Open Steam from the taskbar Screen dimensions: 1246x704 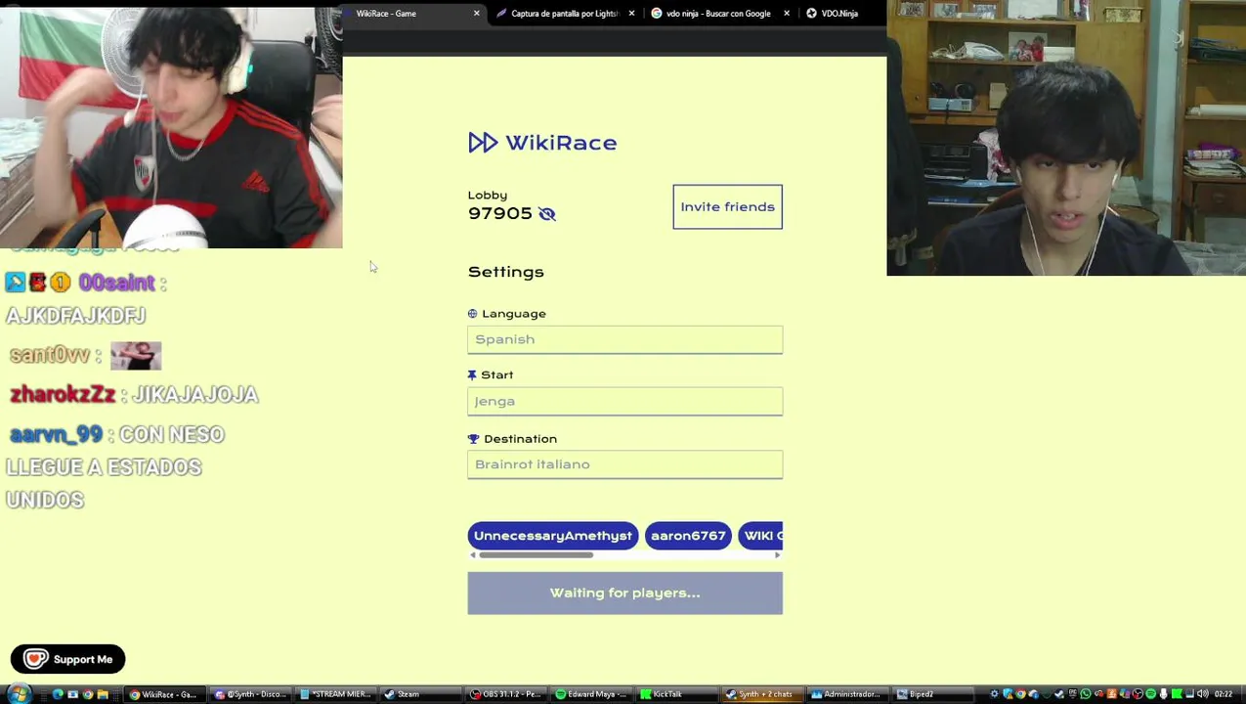pos(420,694)
